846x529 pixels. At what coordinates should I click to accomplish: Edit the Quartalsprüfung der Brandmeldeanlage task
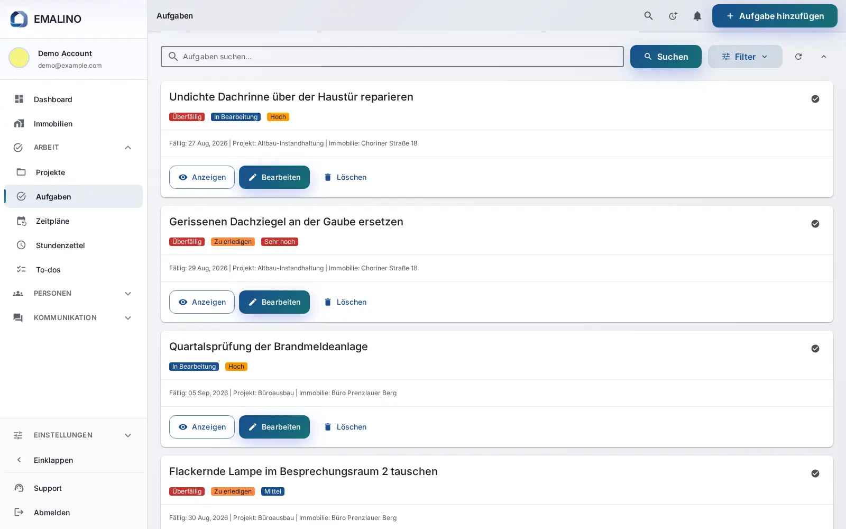click(274, 427)
